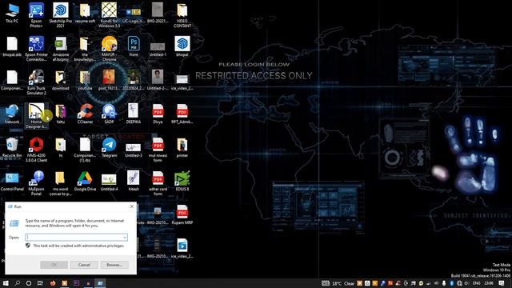Screen dimensions: 512x288
Task: Switch to Premiere Pro on the taskbar
Action: (x=77, y=283)
